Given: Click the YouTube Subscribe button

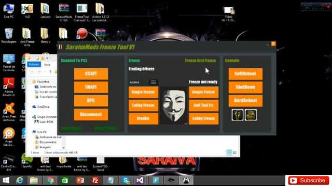Looking at the screenshot, I should [x=308, y=180].
